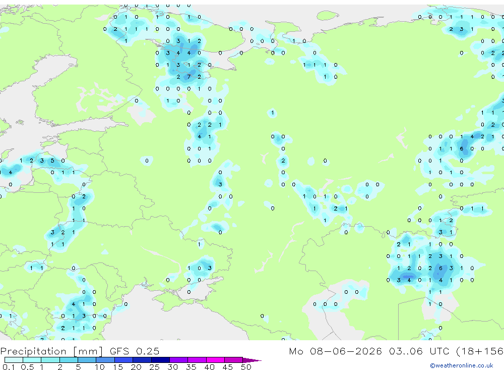This screenshot has height=370, width=504.
Task: Click the 0.5–1 mm legend color swatch
Action: (x=32, y=360)
